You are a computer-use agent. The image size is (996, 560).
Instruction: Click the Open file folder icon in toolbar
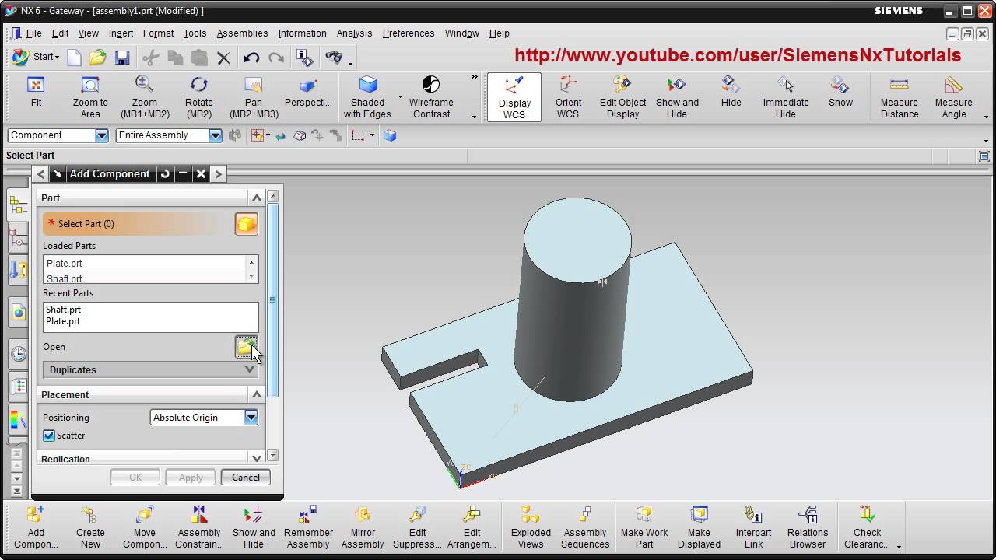(x=97, y=57)
